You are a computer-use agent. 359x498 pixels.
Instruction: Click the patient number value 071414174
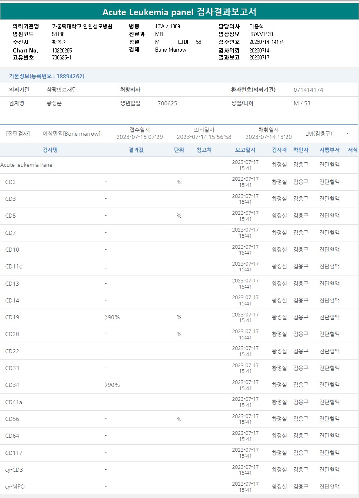coord(308,90)
